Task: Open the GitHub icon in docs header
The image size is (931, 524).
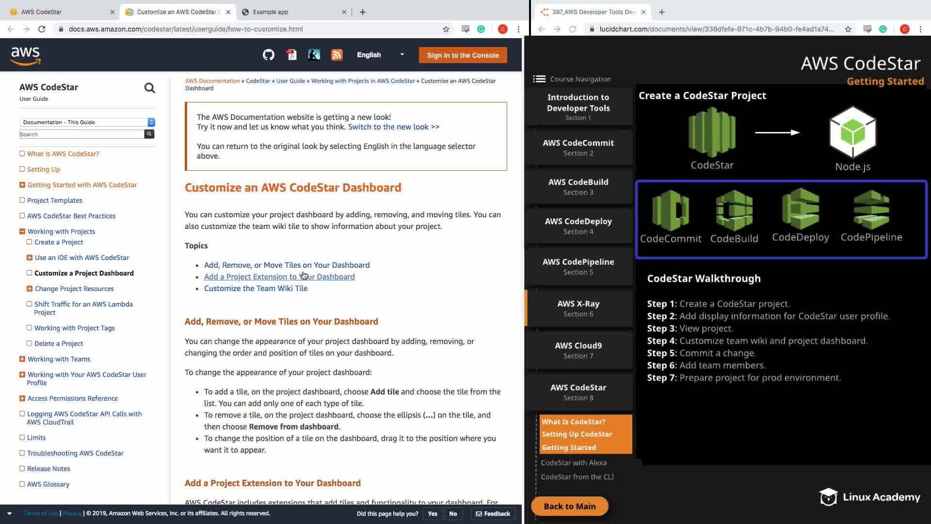Action: coord(268,55)
